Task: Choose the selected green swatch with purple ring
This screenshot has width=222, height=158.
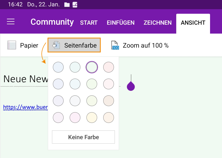Action: (x=92, y=67)
